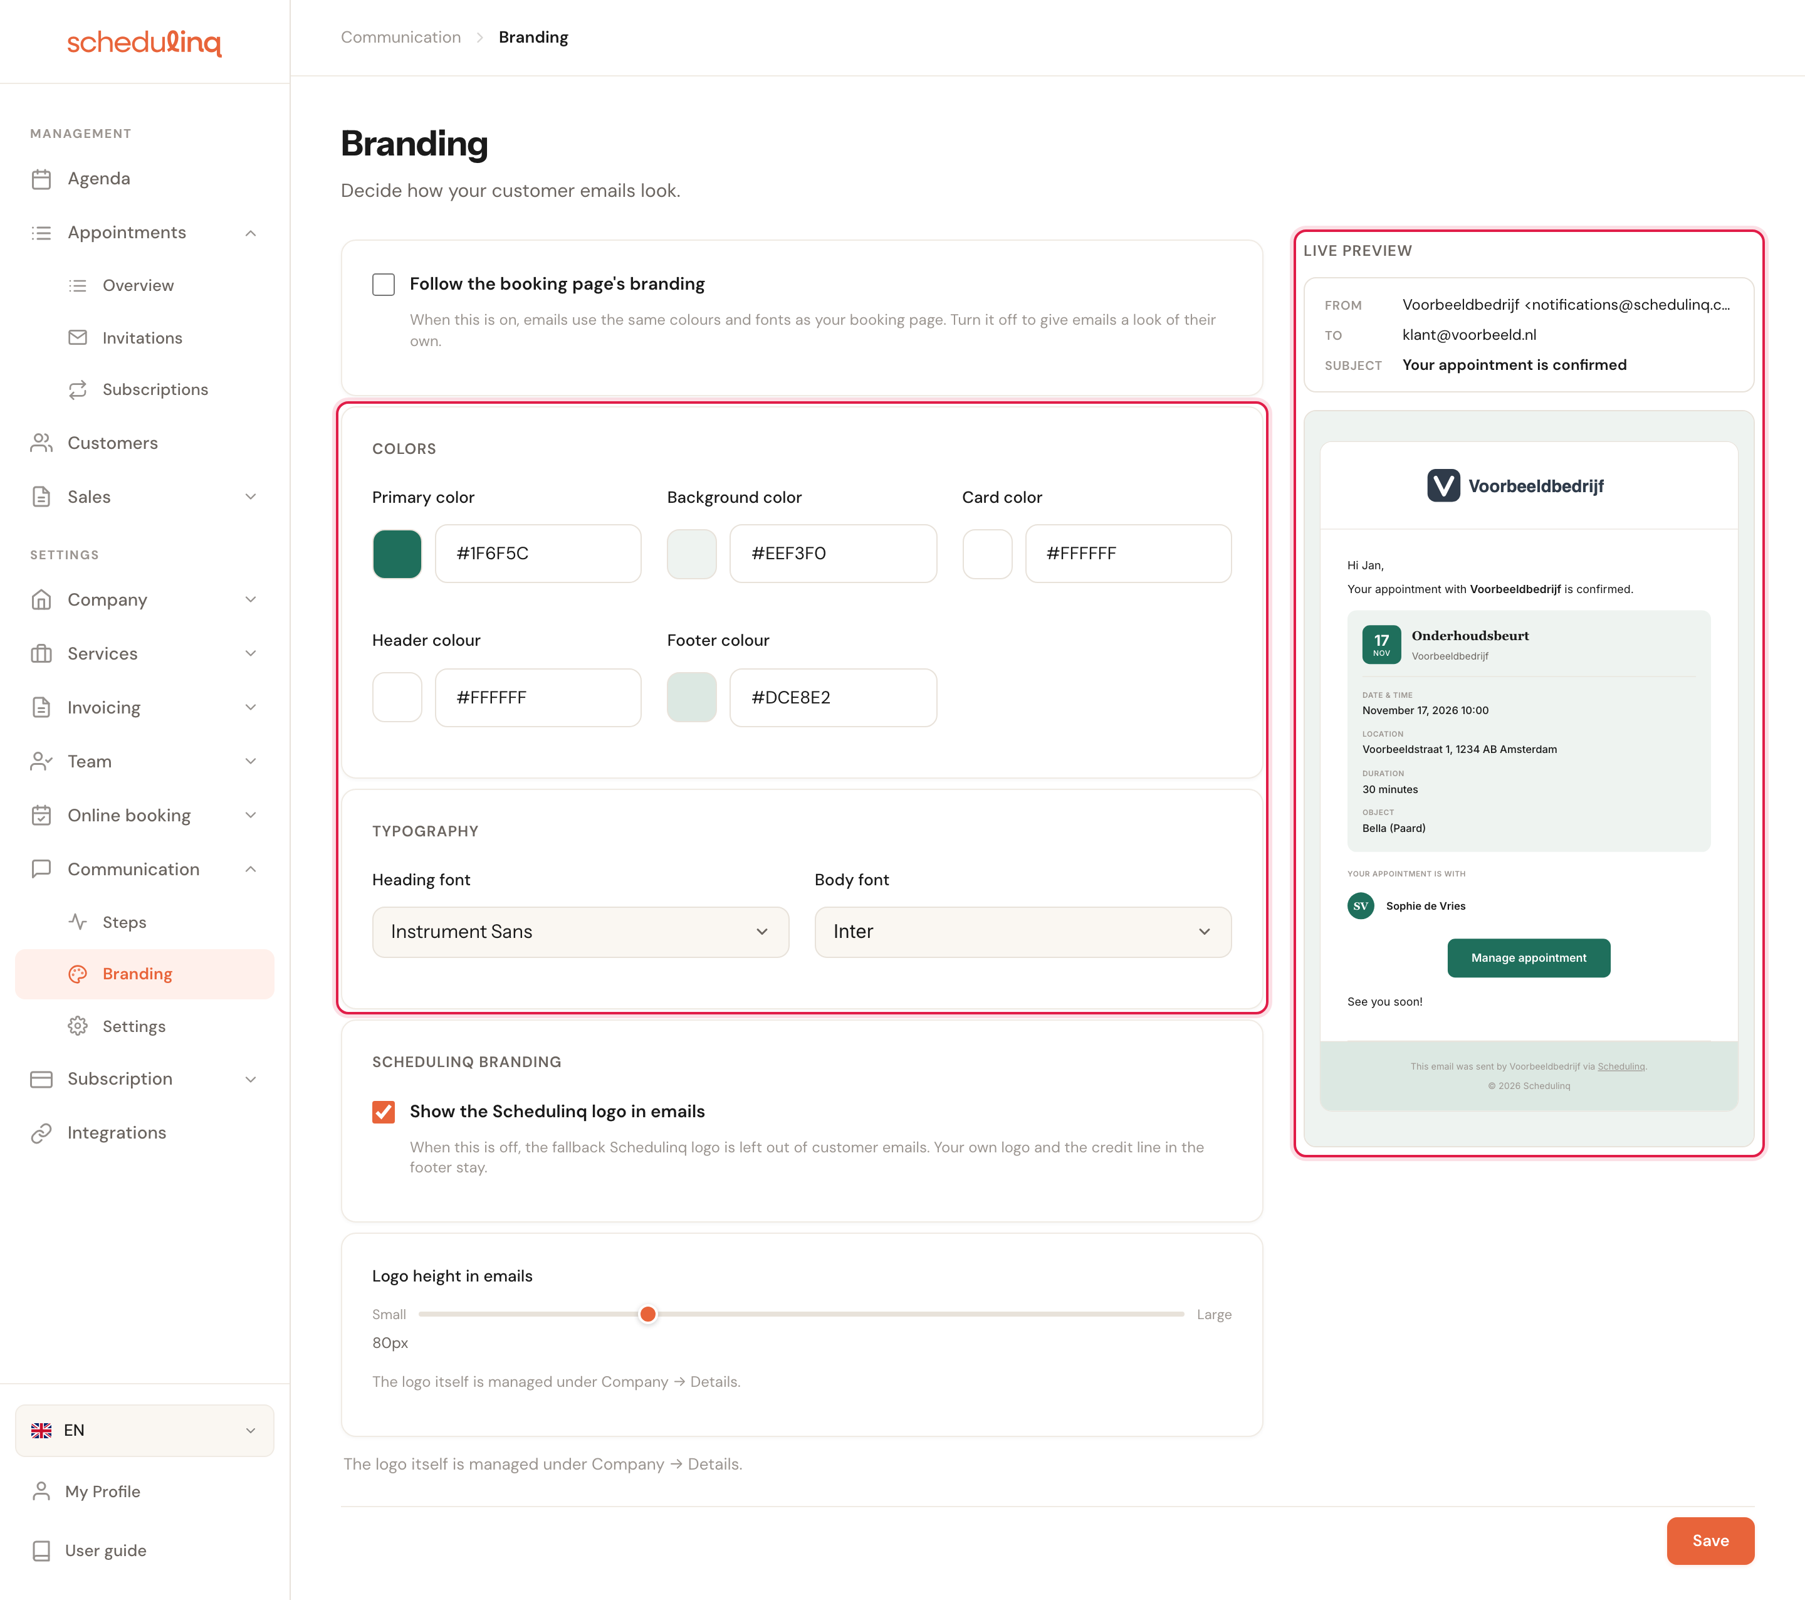Enable Follow the booking page's branding checkbox

[384, 285]
